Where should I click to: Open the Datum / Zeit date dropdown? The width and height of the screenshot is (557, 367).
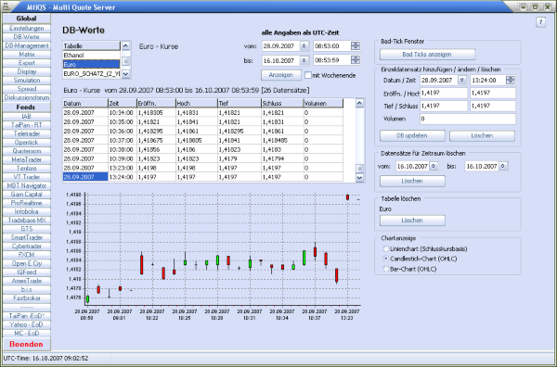coord(461,80)
